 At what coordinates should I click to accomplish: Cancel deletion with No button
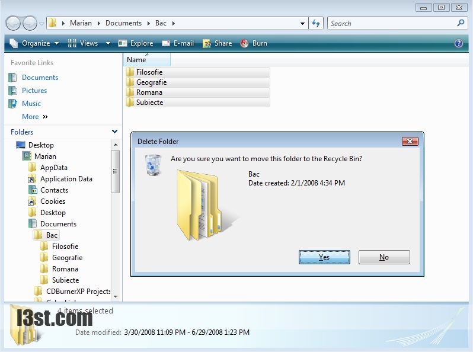click(384, 257)
